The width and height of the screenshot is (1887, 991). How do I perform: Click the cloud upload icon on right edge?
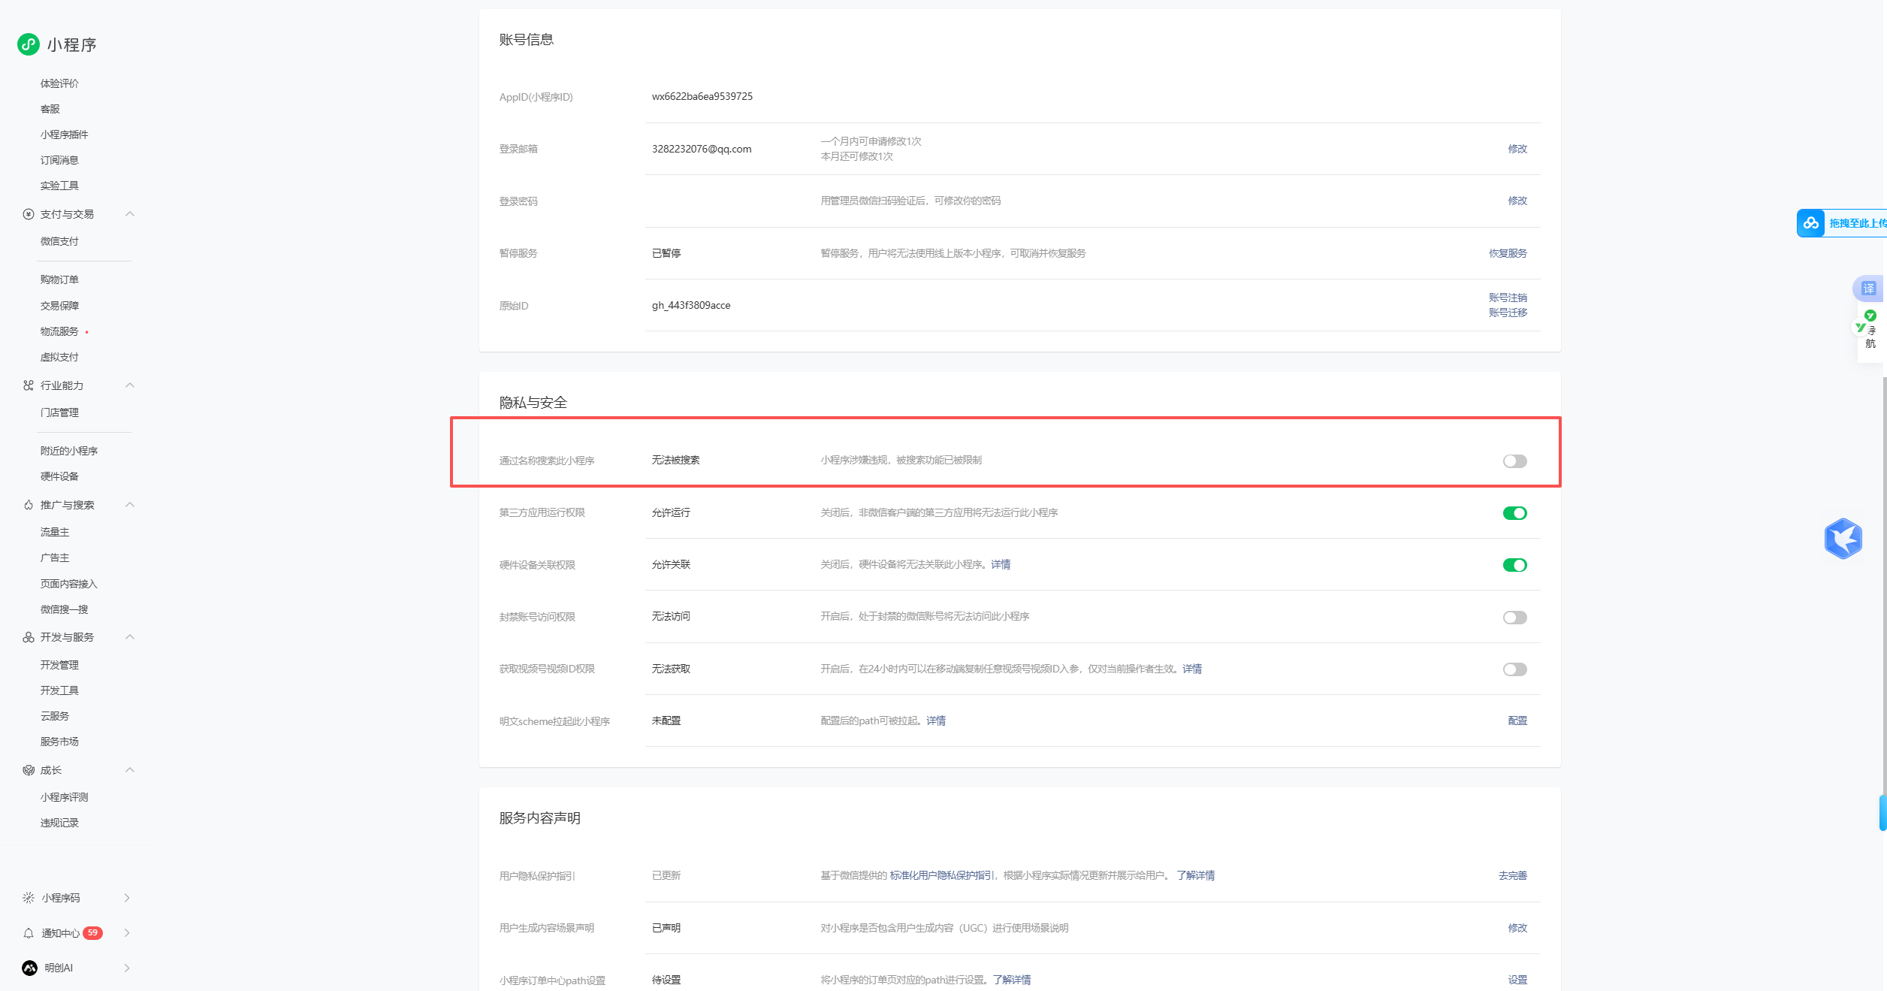1811,223
